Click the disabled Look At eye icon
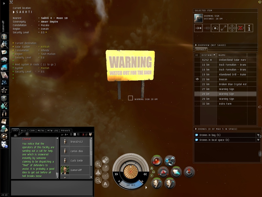Viewport: 262px width, 197px height. (x=241, y=28)
